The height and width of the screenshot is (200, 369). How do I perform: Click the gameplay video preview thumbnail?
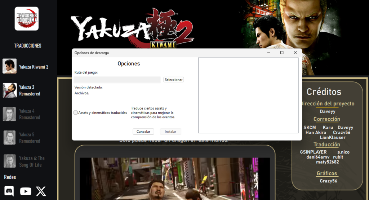175,179
